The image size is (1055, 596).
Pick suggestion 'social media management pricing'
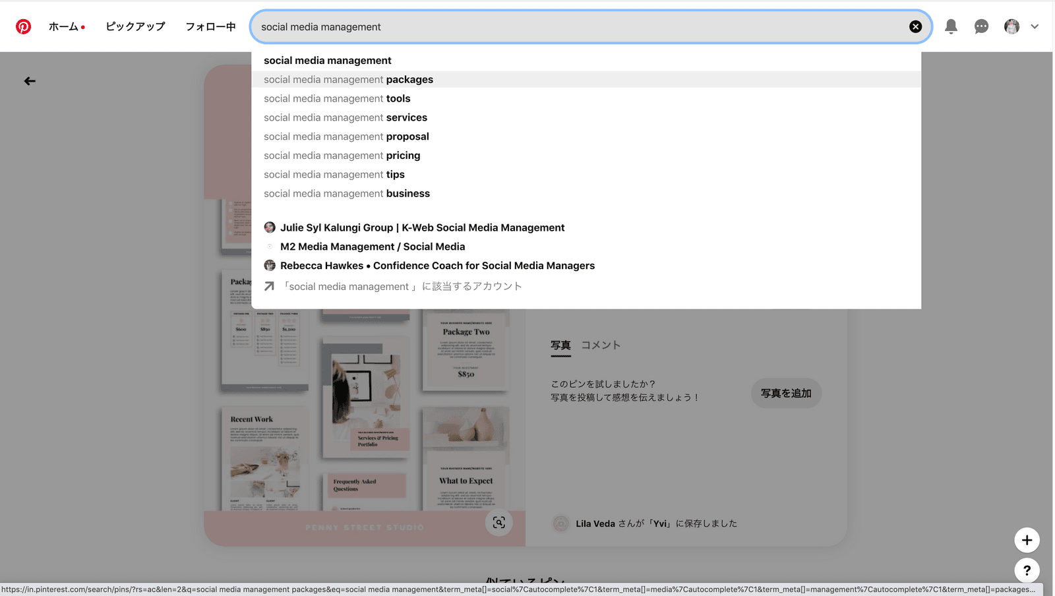(x=342, y=156)
